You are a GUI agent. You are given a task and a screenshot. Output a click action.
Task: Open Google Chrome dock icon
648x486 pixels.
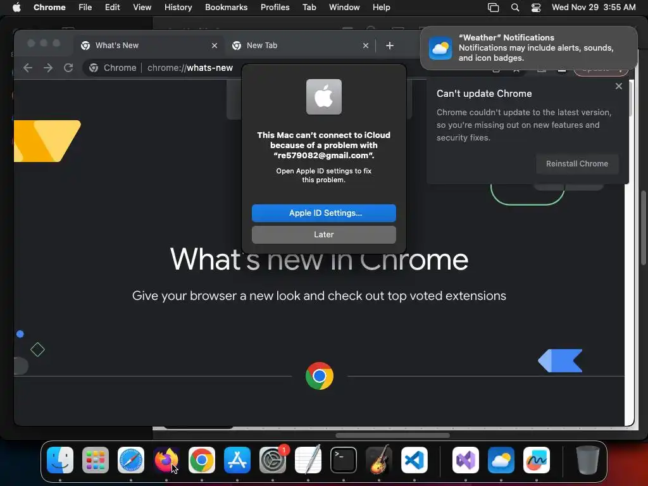pos(202,460)
